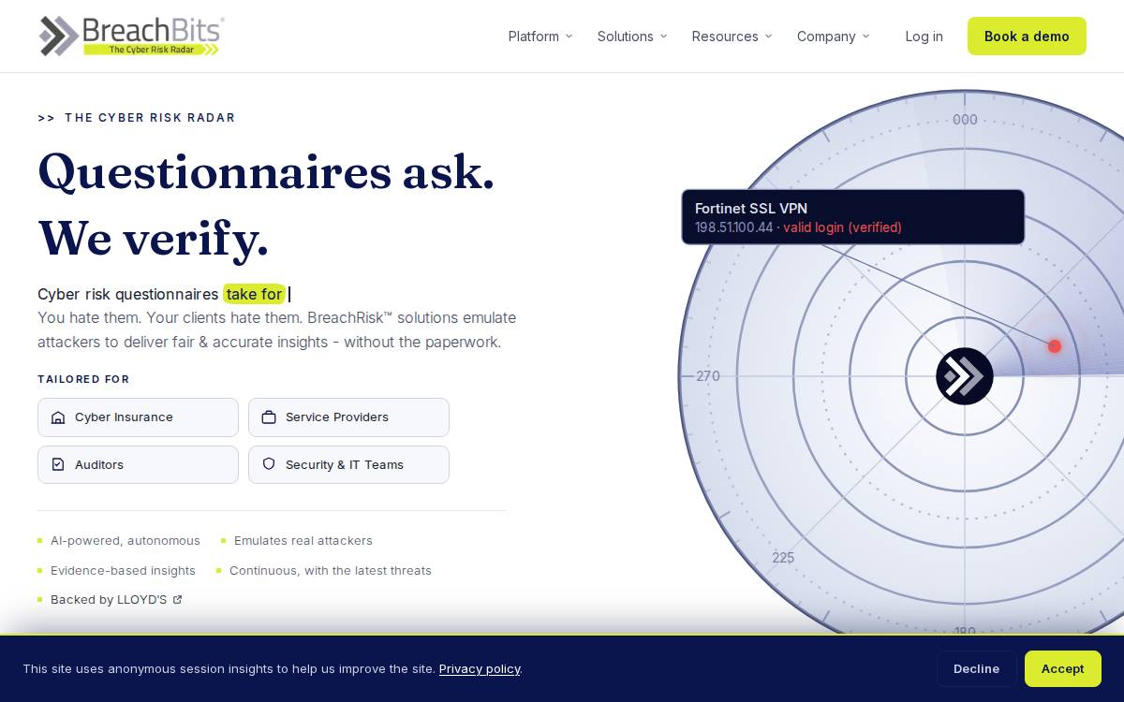Open the Privacy policy link
The width and height of the screenshot is (1124, 702).
[480, 668]
